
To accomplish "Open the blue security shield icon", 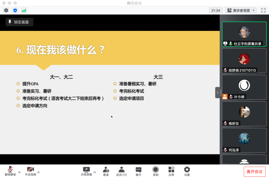I will pos(15,10).
